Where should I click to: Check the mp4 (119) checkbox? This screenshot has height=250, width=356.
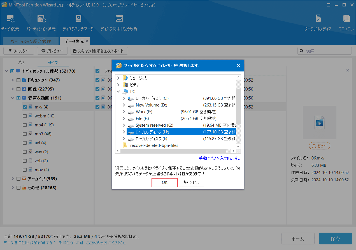pyautogui.click(x=24, y=125)
